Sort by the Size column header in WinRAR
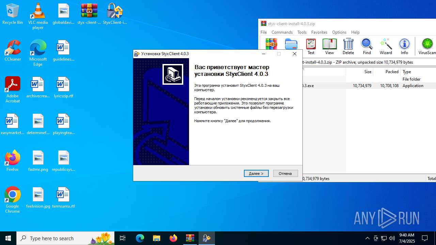This screenshot has height=245, width=436. [x=360, y=72]
